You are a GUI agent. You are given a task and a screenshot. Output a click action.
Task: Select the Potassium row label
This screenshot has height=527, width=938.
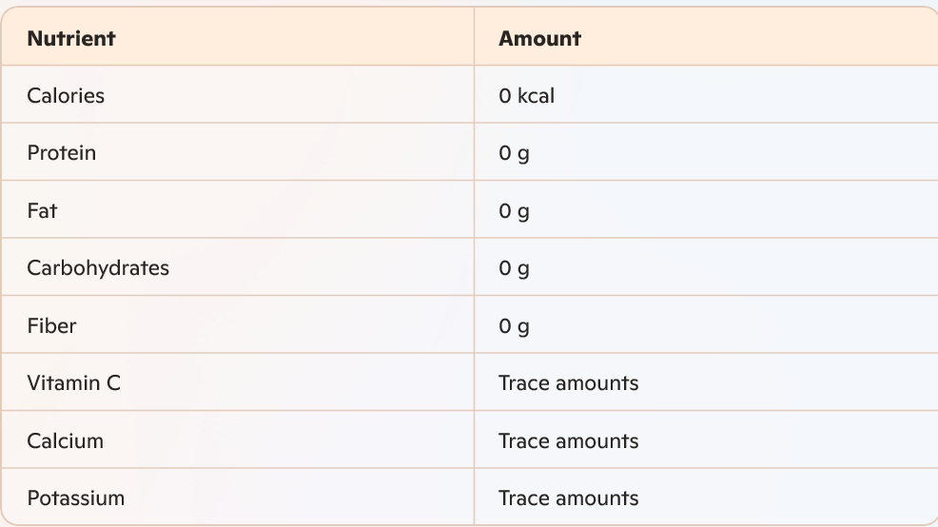(x=75, y=498)
